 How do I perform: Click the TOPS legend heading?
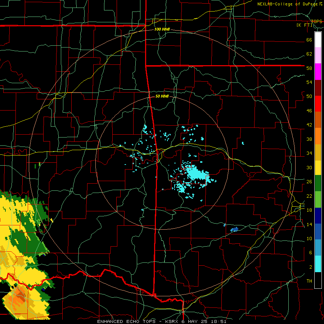click(x=316, y=21)
